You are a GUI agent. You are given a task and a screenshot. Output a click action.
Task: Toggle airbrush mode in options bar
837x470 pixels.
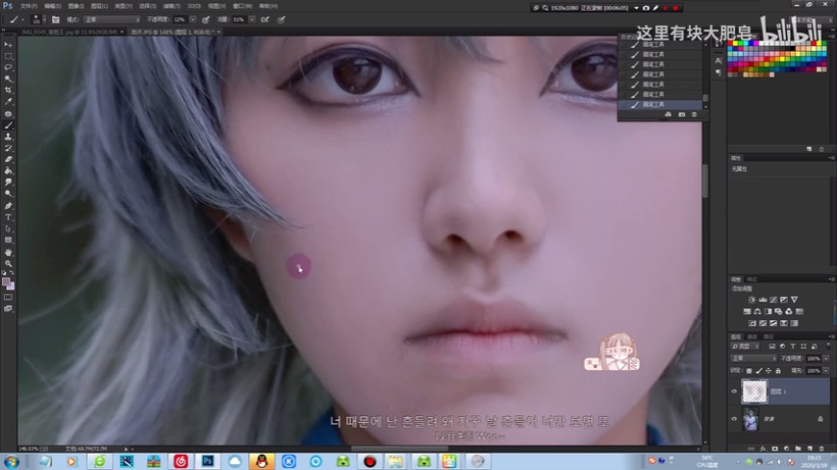click(x=266, y=20)
